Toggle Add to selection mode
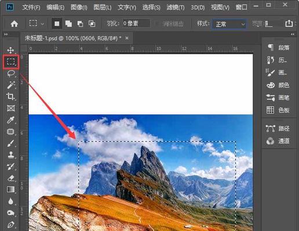This screenshot has width=299, height=231. point(68,24)
